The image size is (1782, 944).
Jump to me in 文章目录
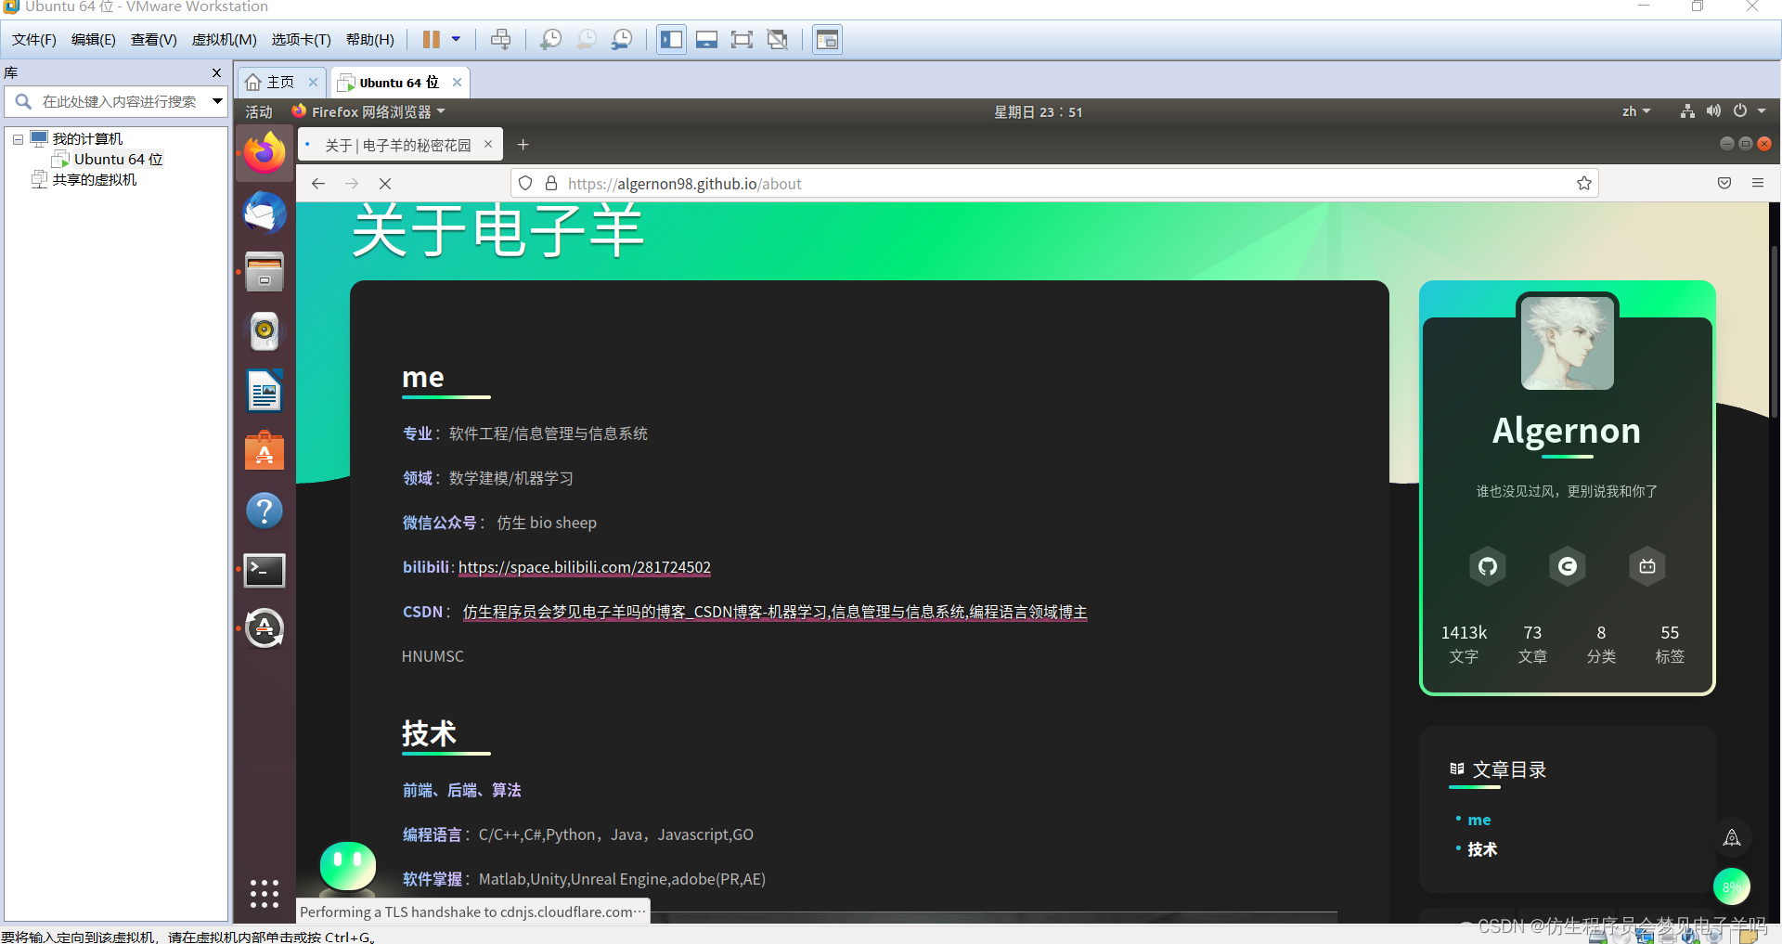1479,820
